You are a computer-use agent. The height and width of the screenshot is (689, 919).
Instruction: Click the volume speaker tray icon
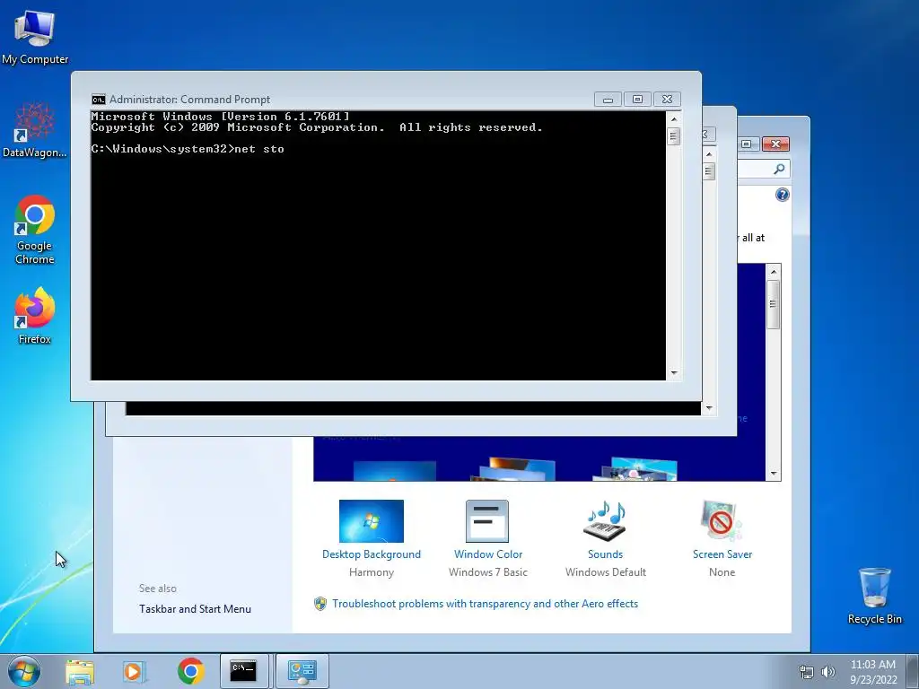(x=828, y=672)
